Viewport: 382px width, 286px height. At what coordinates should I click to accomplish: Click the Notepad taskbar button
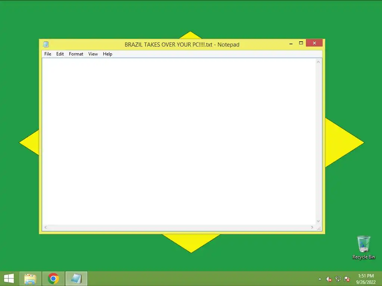tap(76, 279)
